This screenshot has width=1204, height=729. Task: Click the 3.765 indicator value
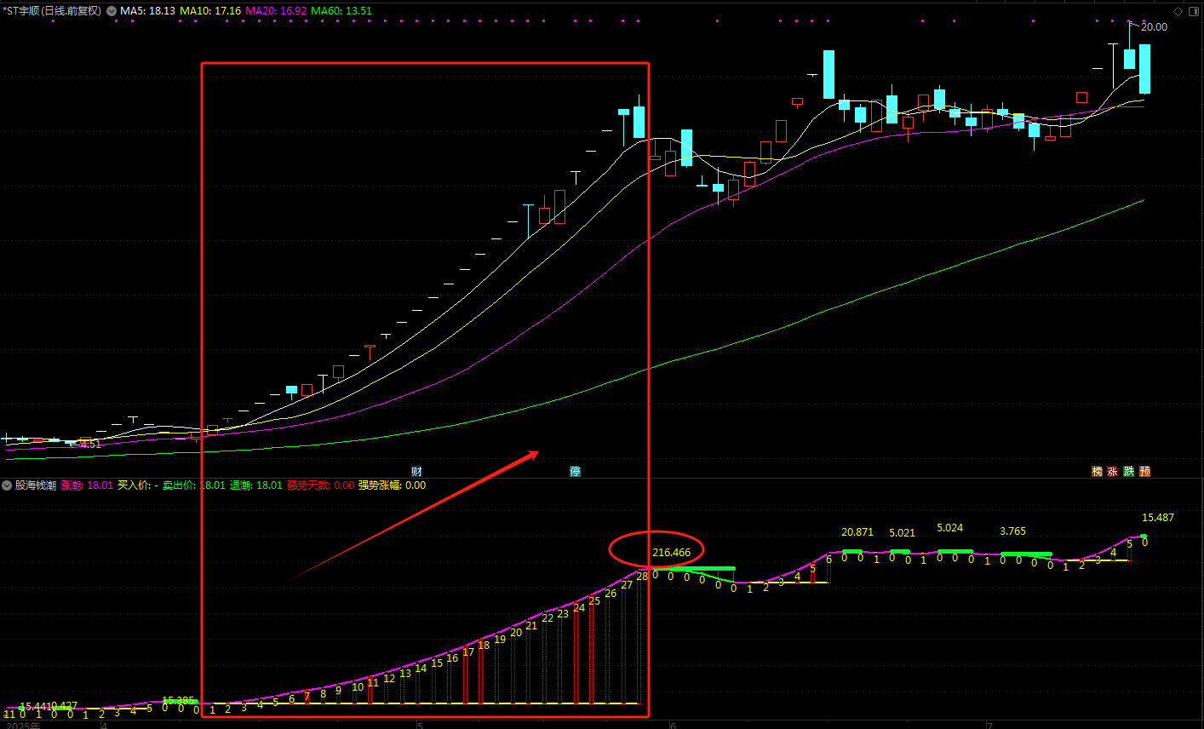(1012, 531)
